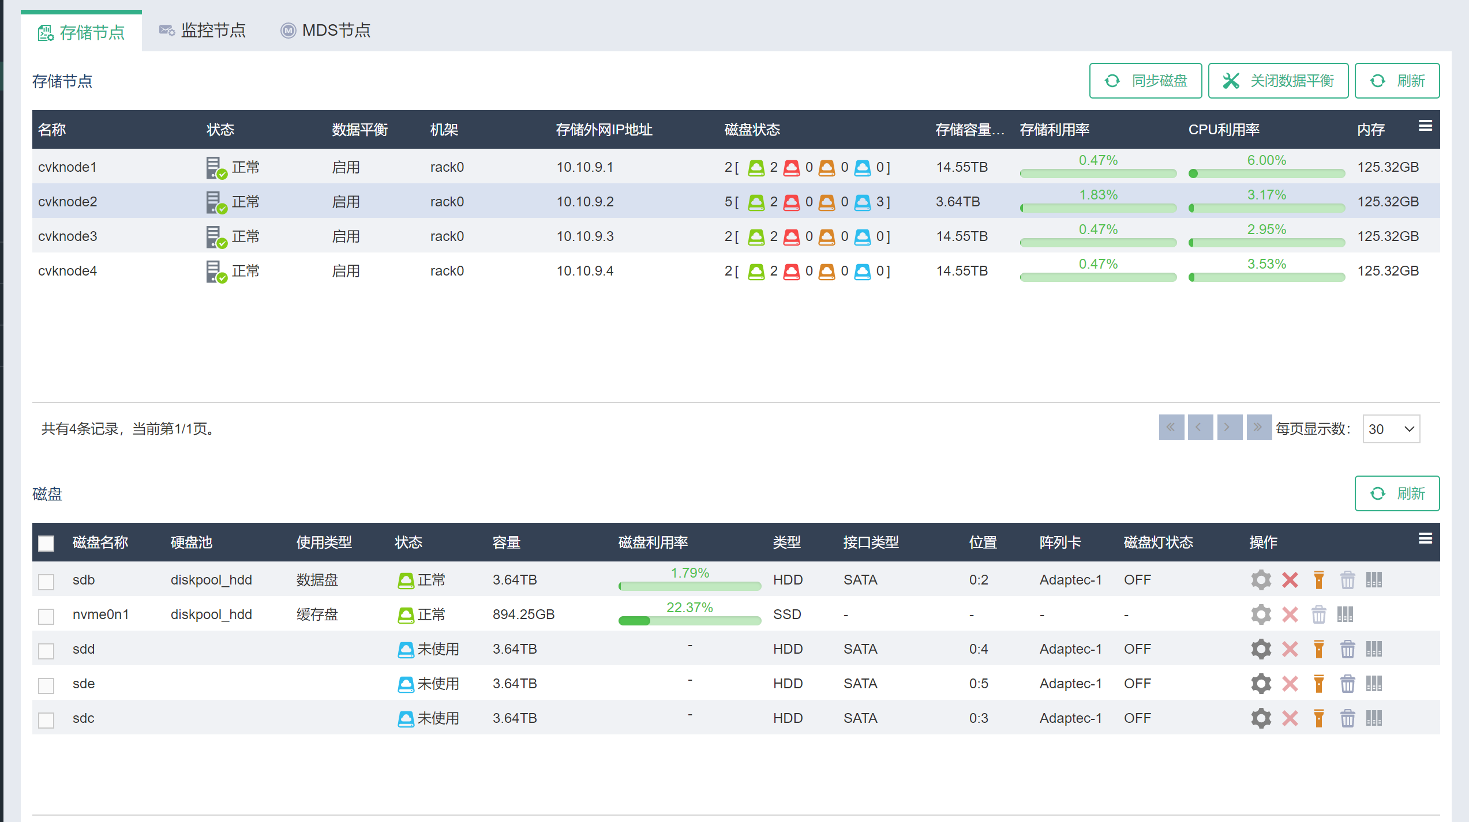1469x822 pixels.
Task: Open storage node table column menu
Action: [x=1425, y=126]
